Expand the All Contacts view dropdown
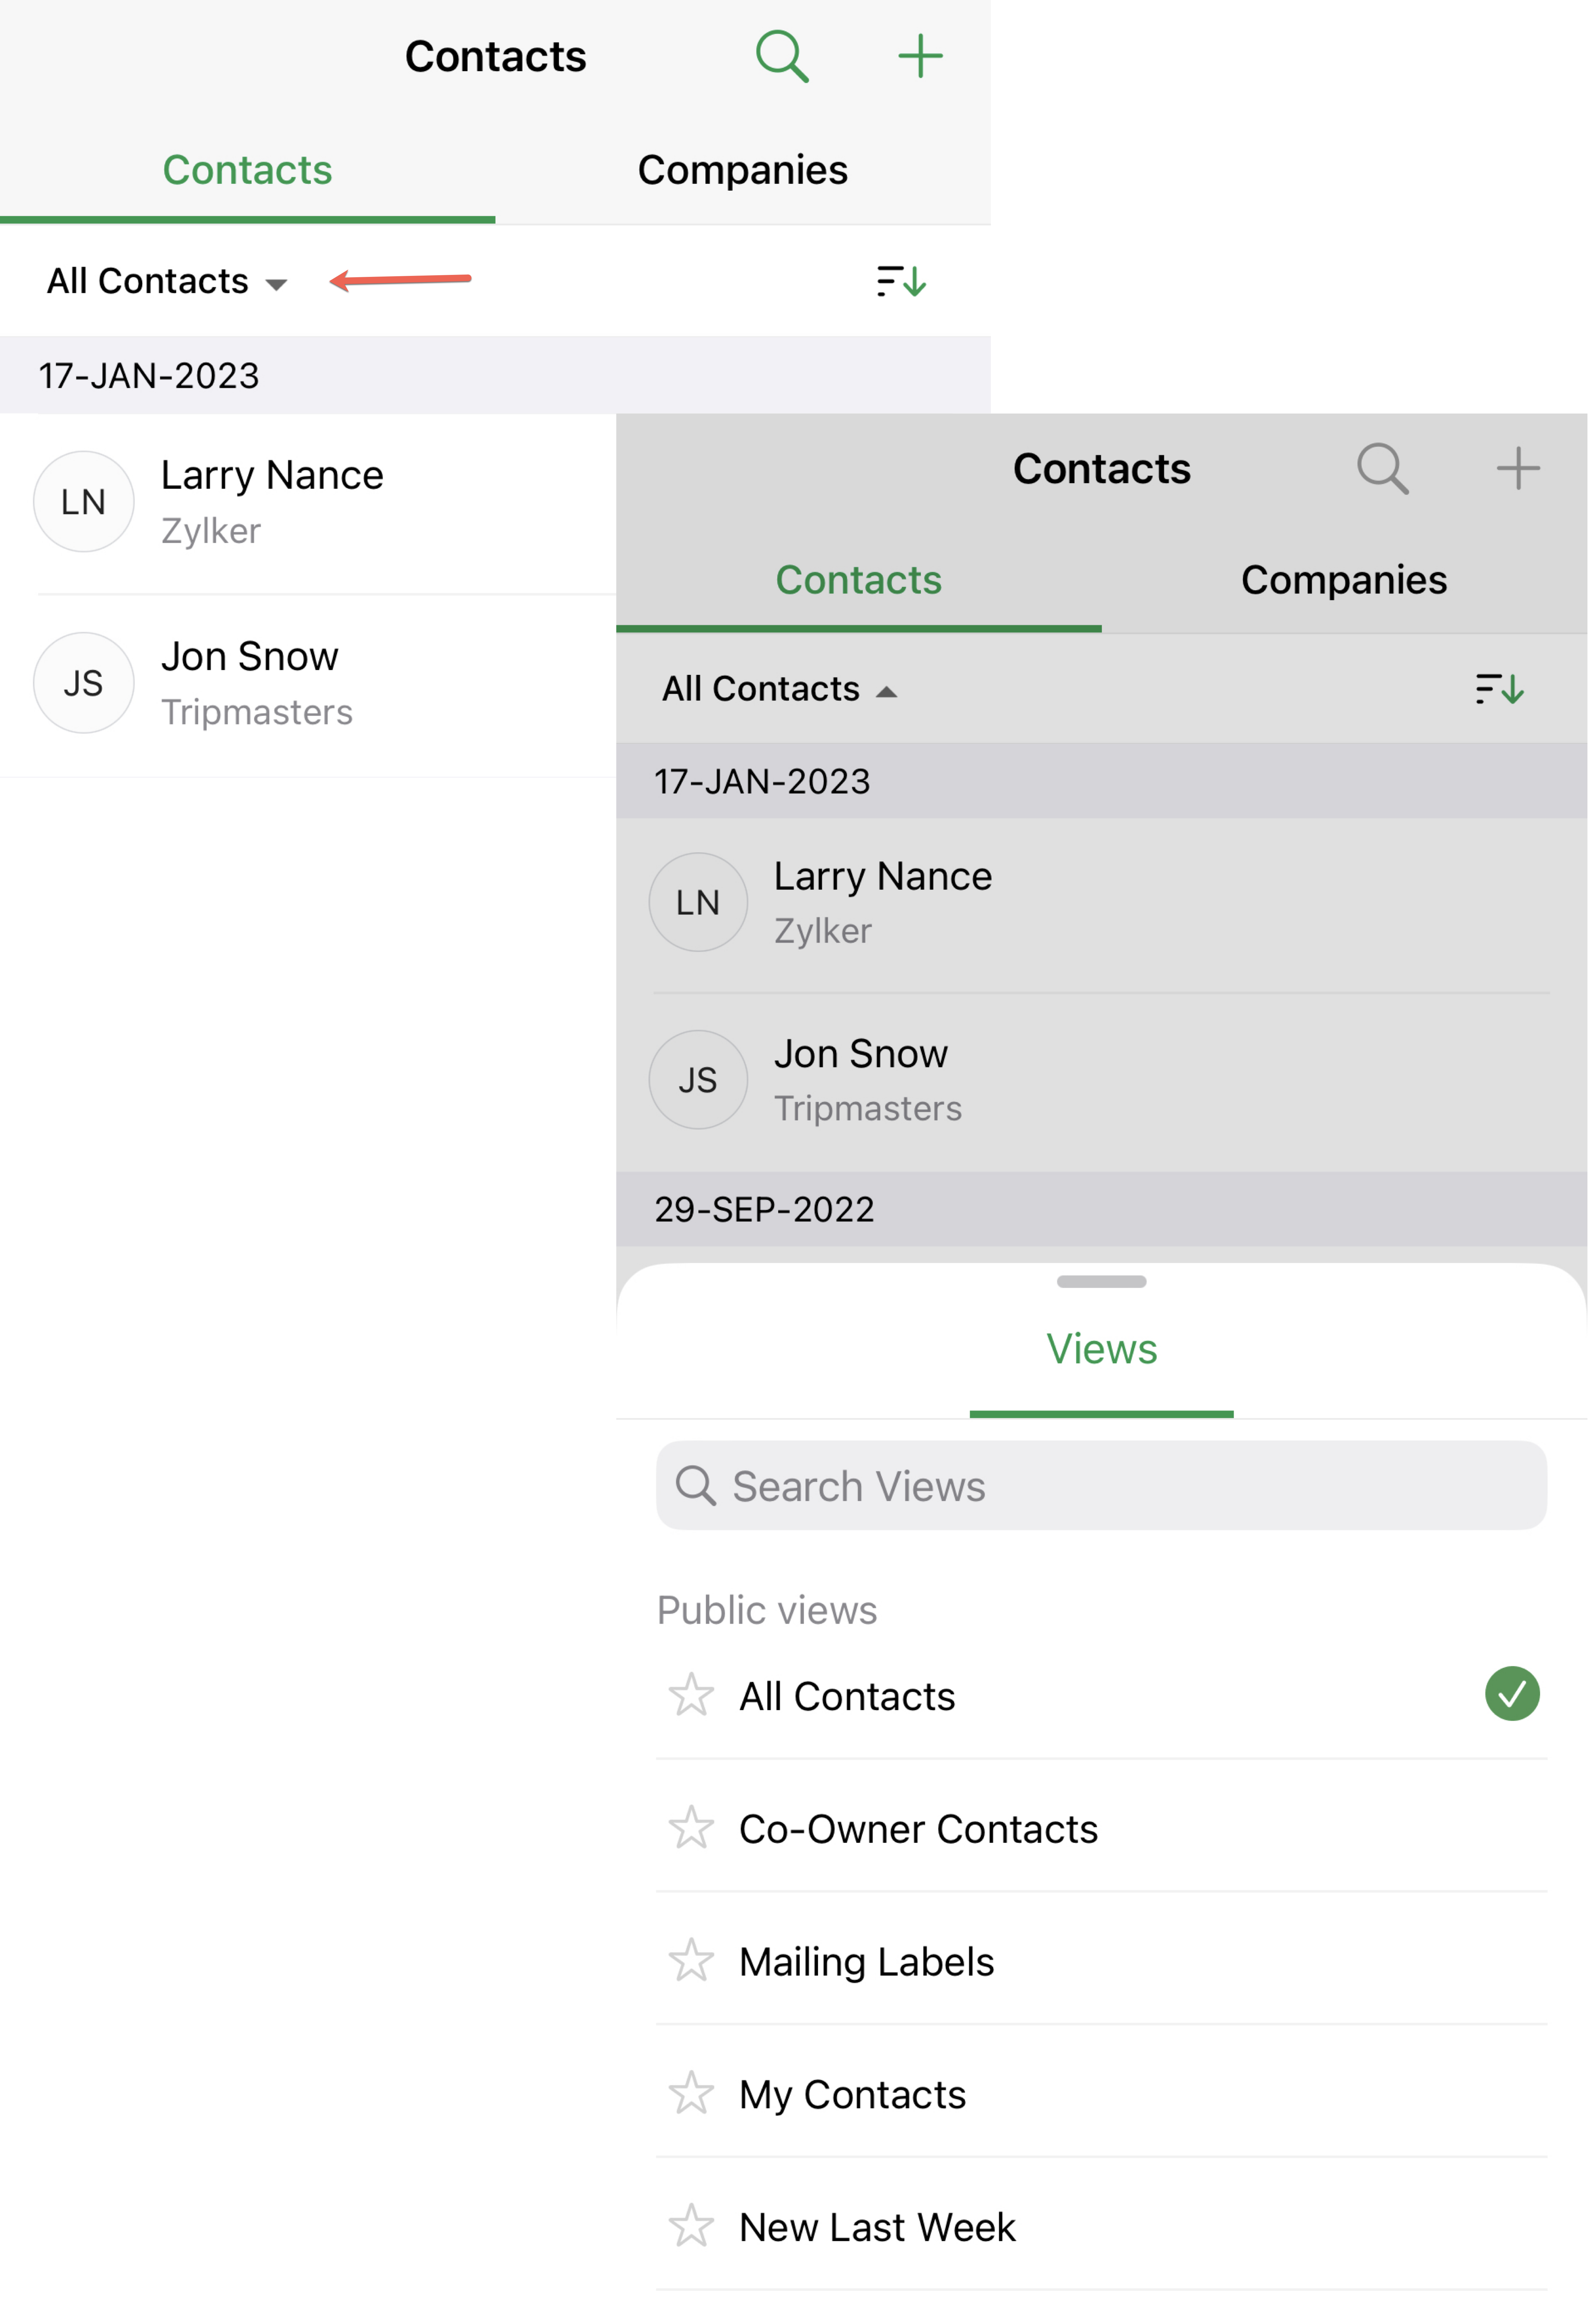 pyautogui.click(x=167, y=281)
